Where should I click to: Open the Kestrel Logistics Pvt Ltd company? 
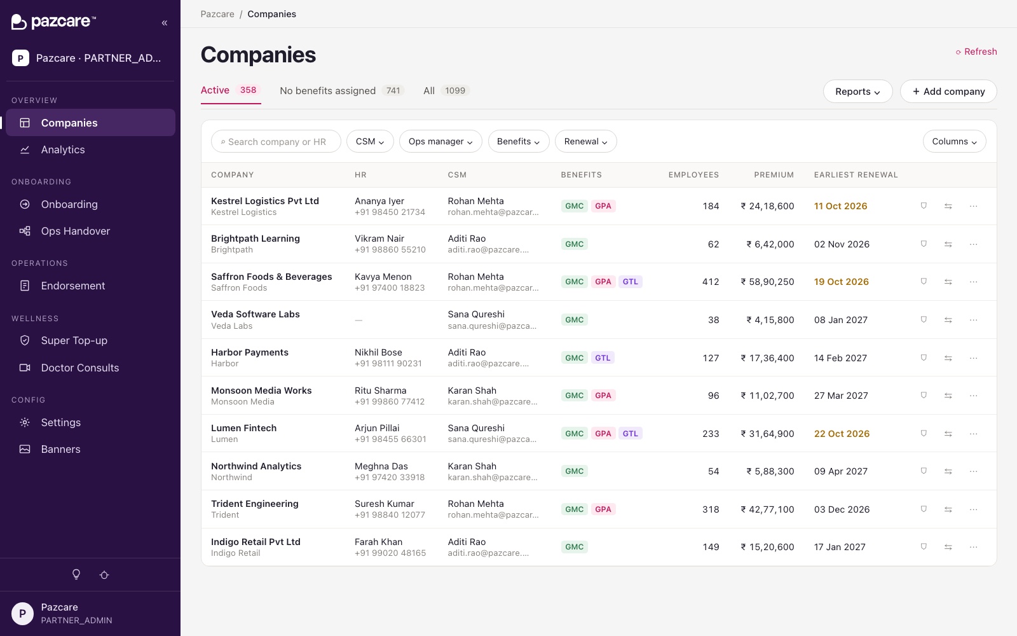(265, 201)
